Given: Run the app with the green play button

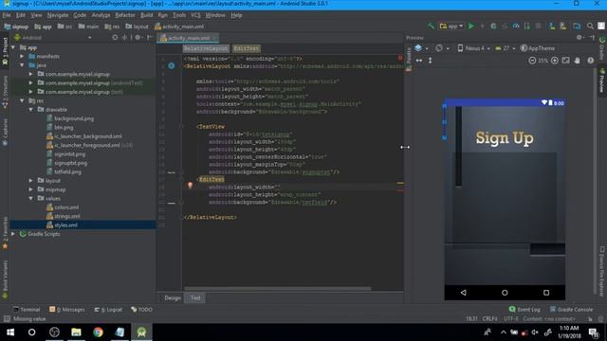Looking at the screenshot, I should [471, 26].
